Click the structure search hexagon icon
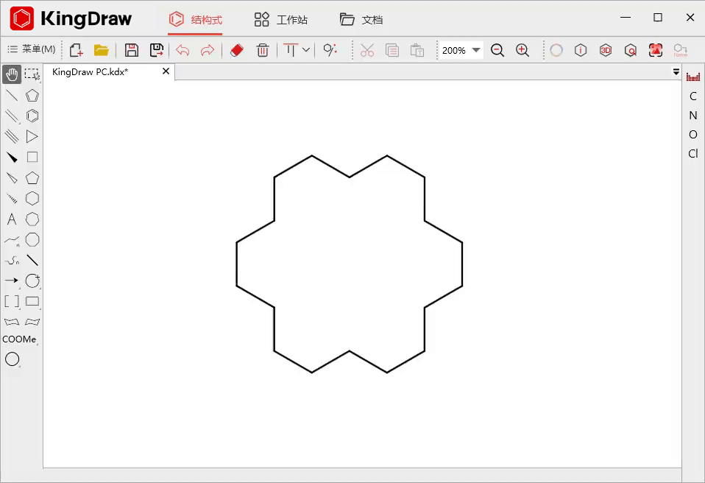Viewport: 705px width, 483px height. (631, 50)
